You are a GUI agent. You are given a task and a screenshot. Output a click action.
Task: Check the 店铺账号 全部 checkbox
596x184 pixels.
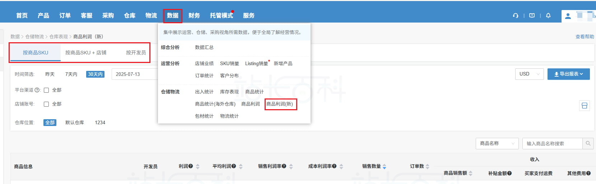click(x=46, y=104)
